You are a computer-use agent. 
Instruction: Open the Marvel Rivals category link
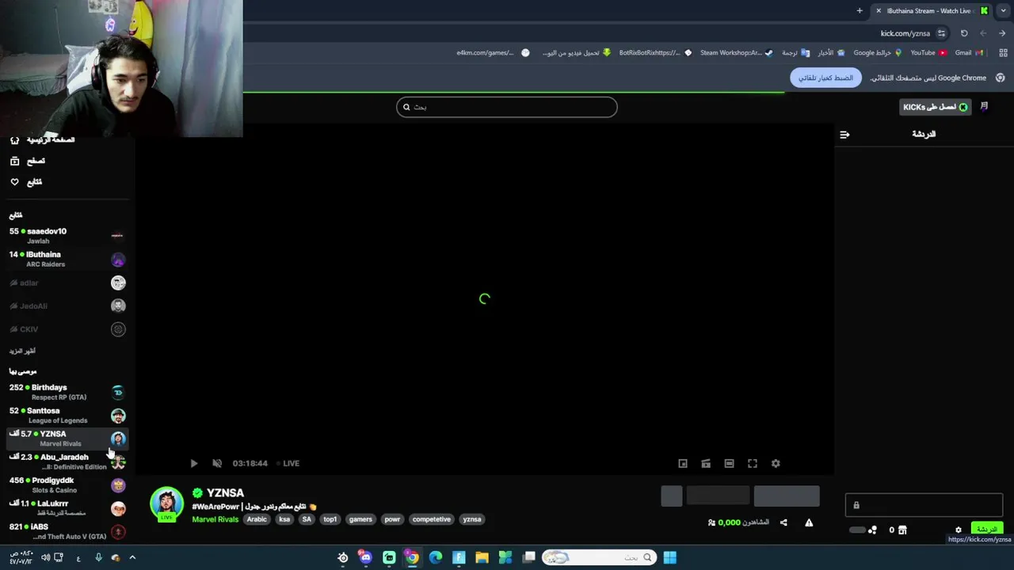pyautogui.click(x=215, y=519)
